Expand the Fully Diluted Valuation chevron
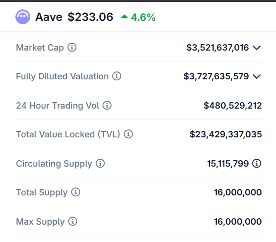The height and width of the screenshot is (242, 276). 257,76
